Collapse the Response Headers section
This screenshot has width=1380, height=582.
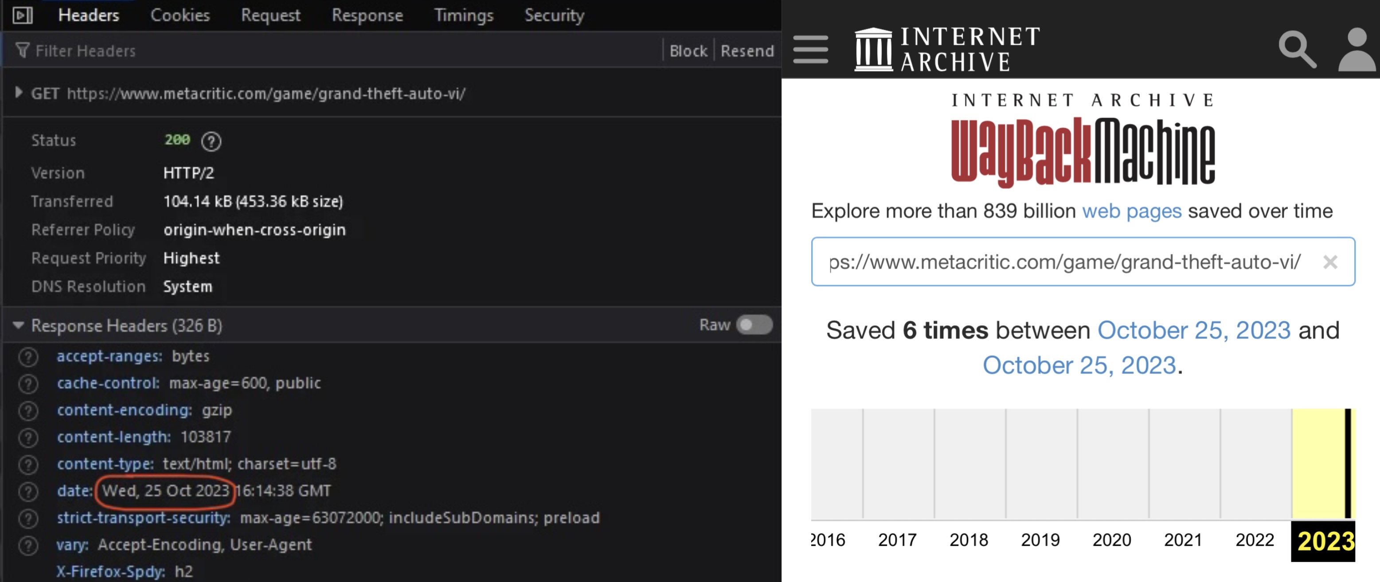click(x=18, y=325)
